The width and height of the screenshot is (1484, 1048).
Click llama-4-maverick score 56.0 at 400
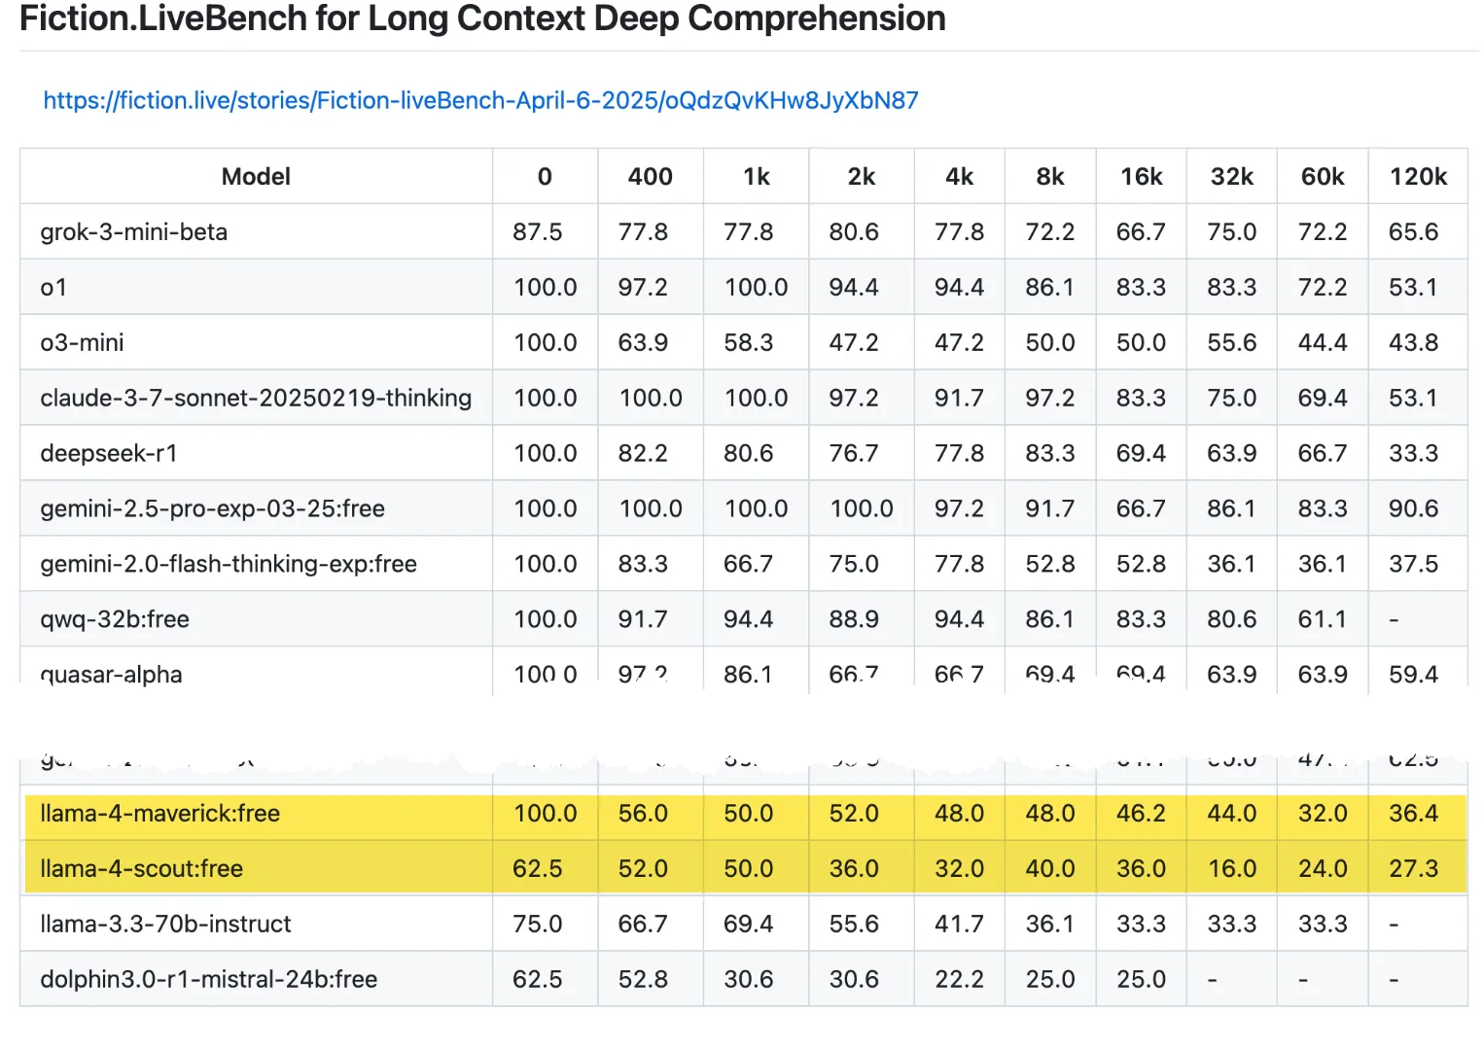(643, 813)
